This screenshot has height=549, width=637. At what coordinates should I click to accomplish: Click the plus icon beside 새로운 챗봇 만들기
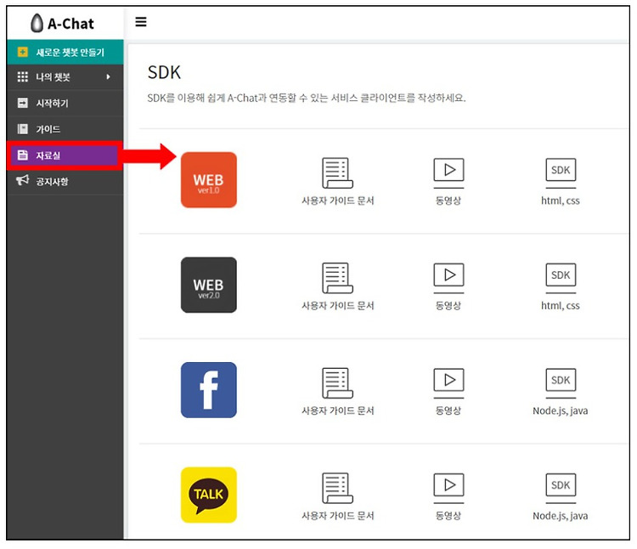point(23,52)
